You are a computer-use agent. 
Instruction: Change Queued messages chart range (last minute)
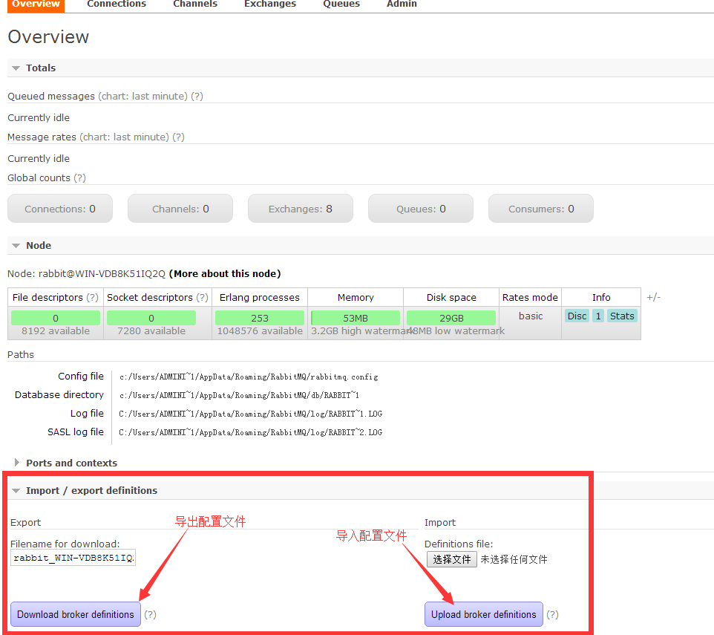[143, 96]
